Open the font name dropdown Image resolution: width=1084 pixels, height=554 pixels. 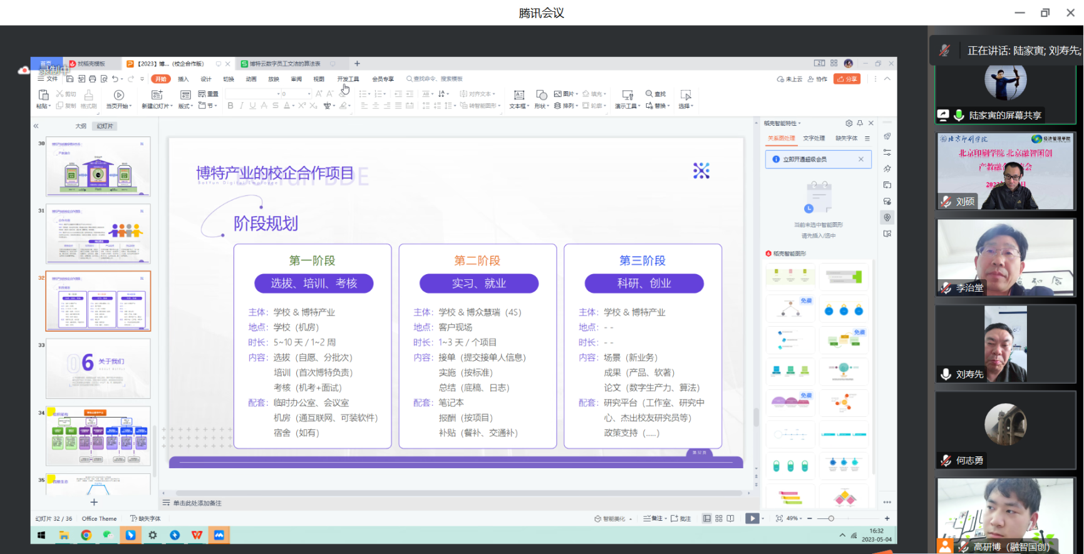pyautogui.click(x=279, y=94)
